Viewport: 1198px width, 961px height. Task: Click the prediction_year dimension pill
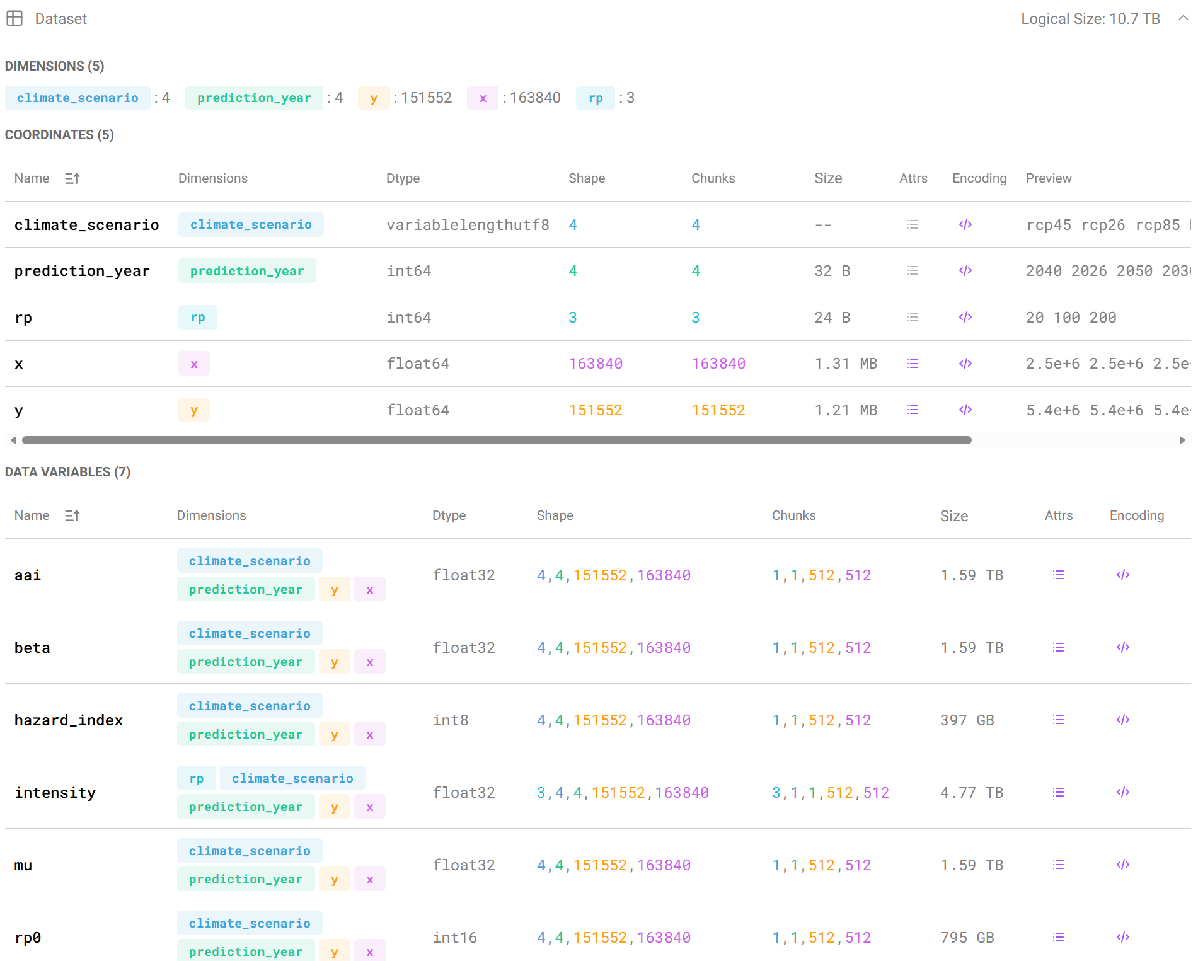[x=253, y=98]
